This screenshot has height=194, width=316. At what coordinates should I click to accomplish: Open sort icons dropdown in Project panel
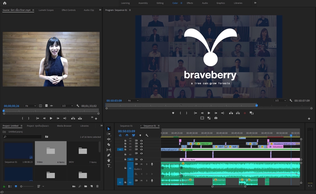pos(40,186)
